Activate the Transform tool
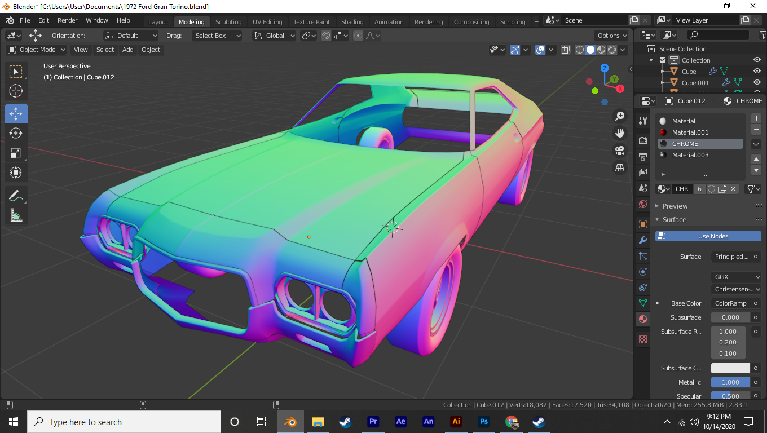Image resolution: width=767 pixels, height=433 pixels. tap(16, 173)
